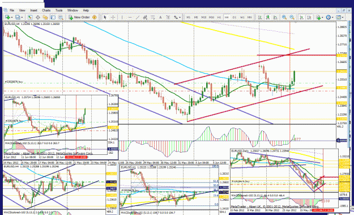
Task: Switch timeframe to M15
Action: click(204, 17)
